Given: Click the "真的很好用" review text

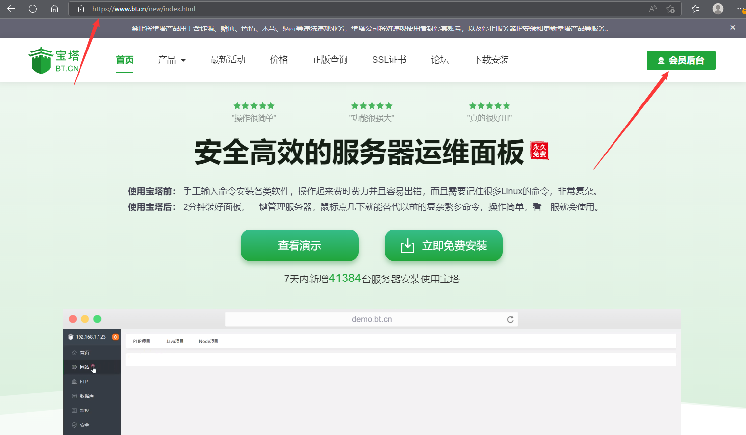Looking at the screenshot, I should pos(489,118).
